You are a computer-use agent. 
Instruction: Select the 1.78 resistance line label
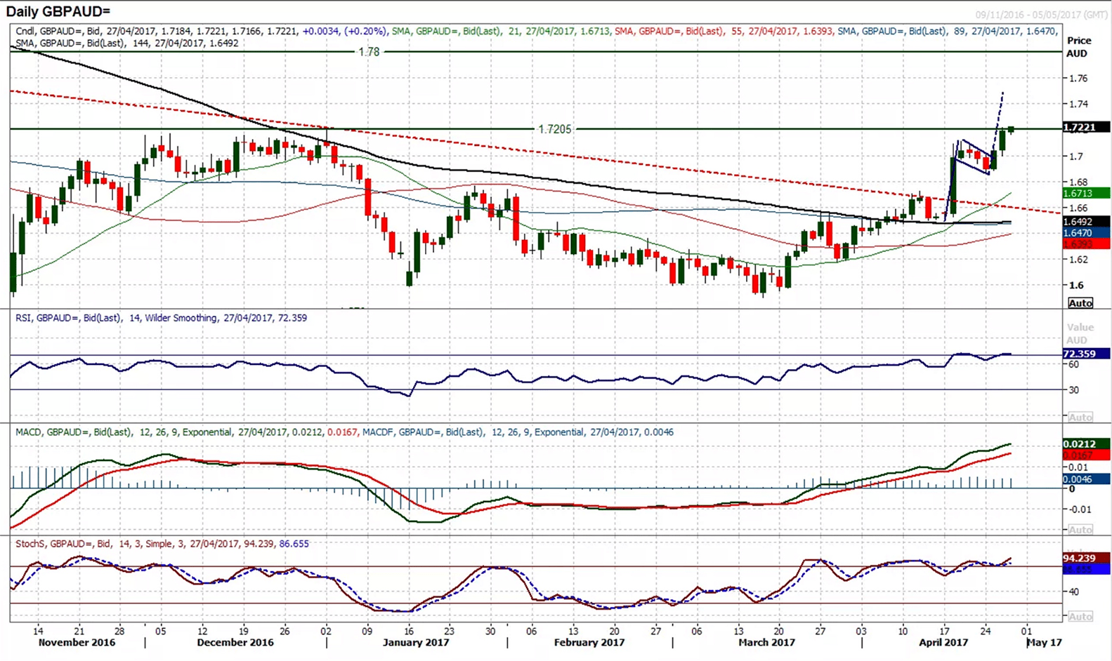coord(369,52)
